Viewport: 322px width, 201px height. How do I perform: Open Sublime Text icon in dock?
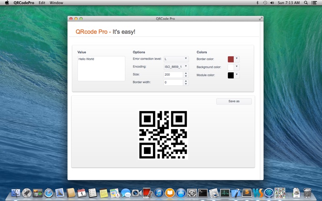click(x=247, y=193)
